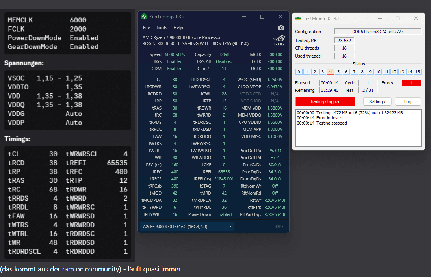Click the VDDIO 1,35 row in left panel

(x=45, y=87)
